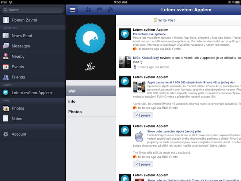Open the 5 people likes button
This screenshot has height=181, width=241.
(x=143, y=115)
